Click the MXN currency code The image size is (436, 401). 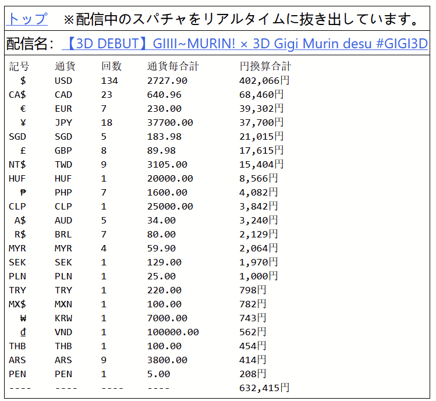coord(63,304)
